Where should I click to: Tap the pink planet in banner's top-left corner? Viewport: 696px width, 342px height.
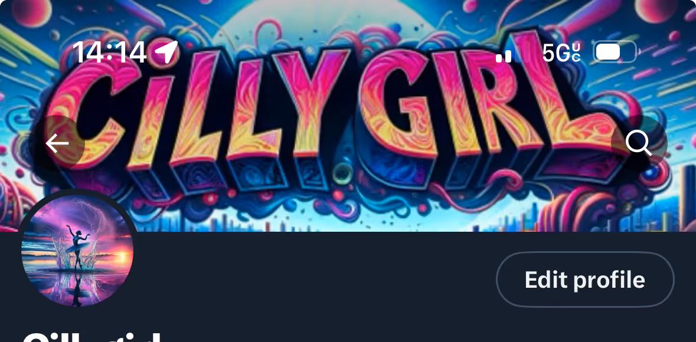[31, 12]
